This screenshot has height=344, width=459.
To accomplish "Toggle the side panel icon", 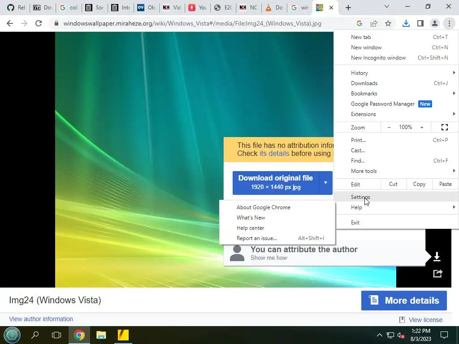I will (420, 23).
